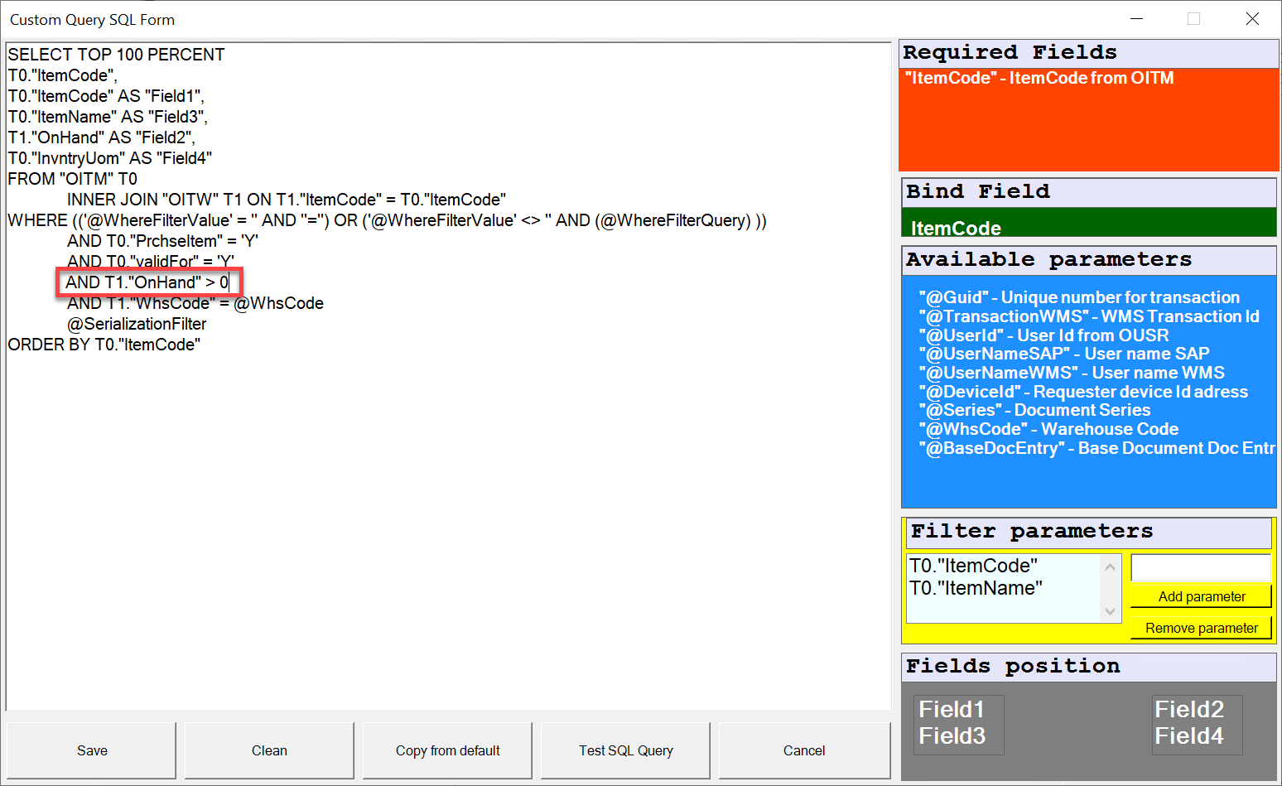Select T0."ItemCode" in filter parameters list
Image resolution: width=1282 pixels, height=786 pixels.
point(973,566)
